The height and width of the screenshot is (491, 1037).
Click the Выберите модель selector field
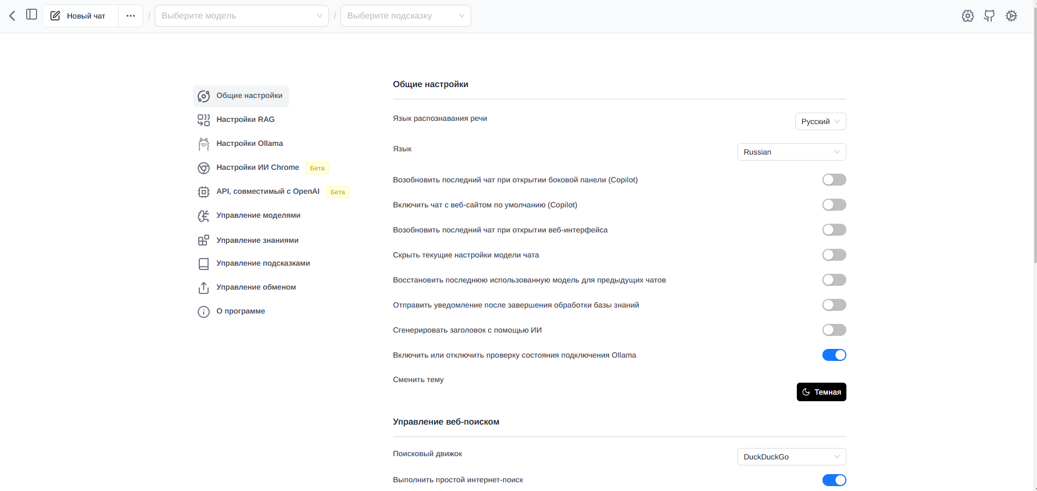coord(242,16)
